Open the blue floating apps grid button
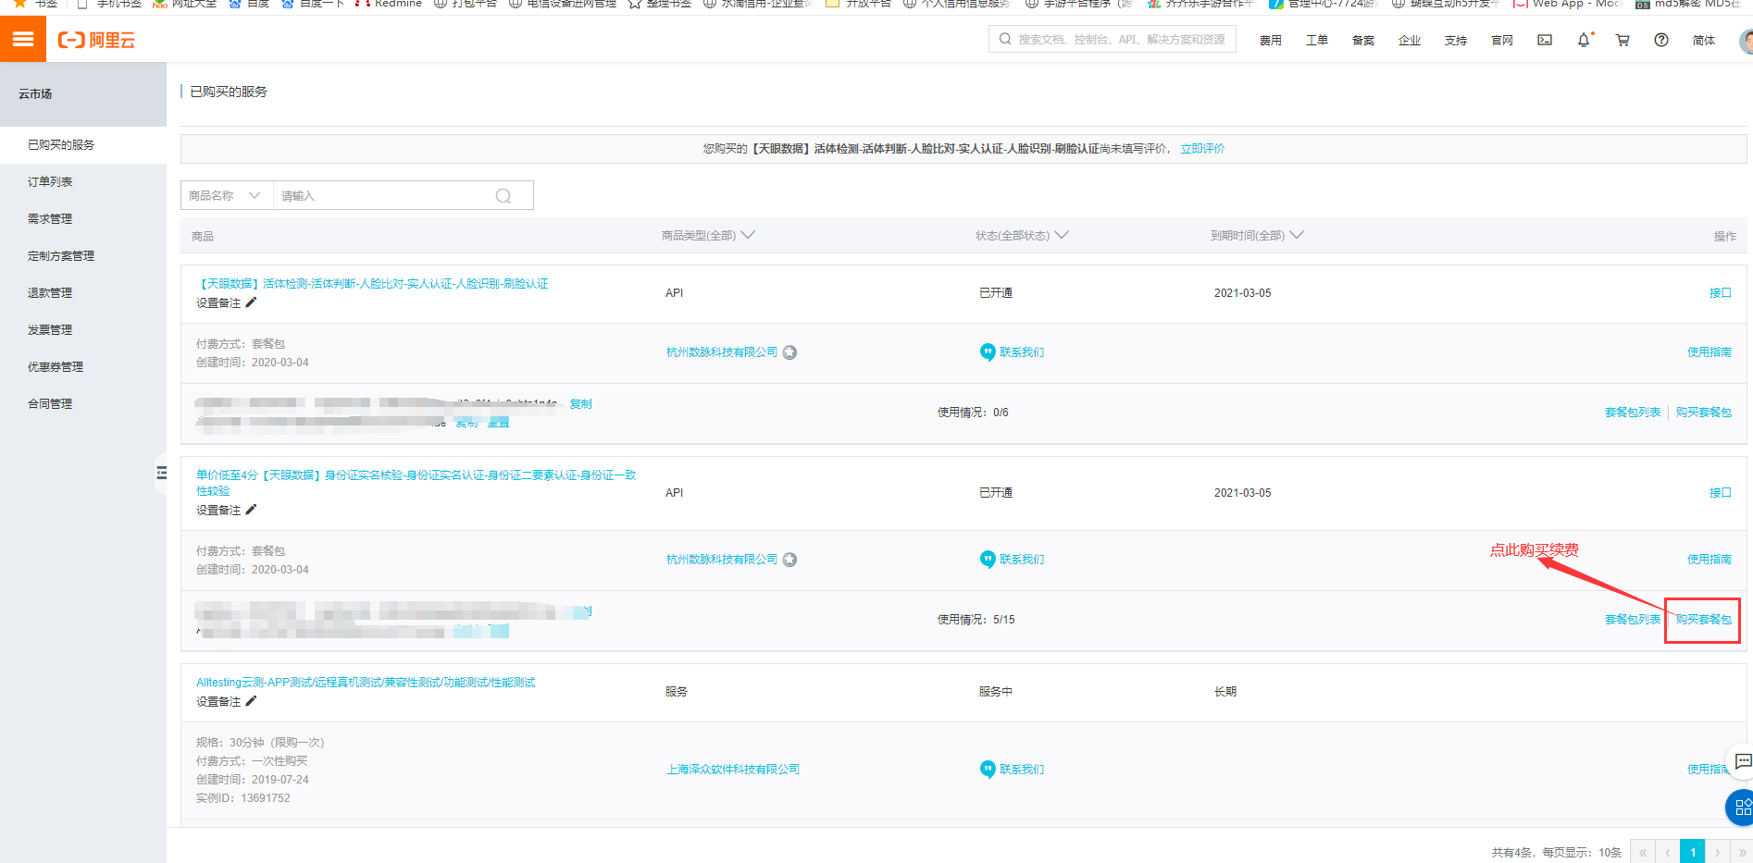The image size is (1753, 863). [x=1741, y=808]
